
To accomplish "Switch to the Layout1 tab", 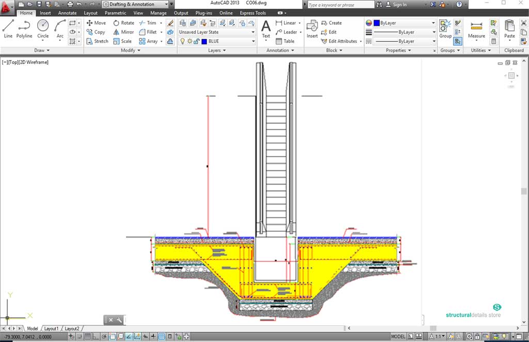I will click(x=51, y=329).
